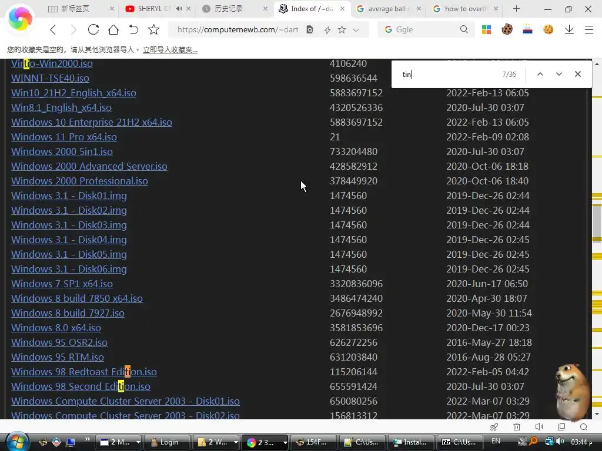Click the undo/restore closed tab arrow

(133, 29)
